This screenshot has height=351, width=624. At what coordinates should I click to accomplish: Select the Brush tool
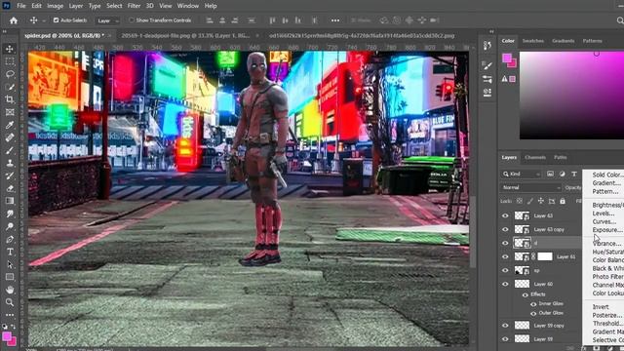[10, 151]
